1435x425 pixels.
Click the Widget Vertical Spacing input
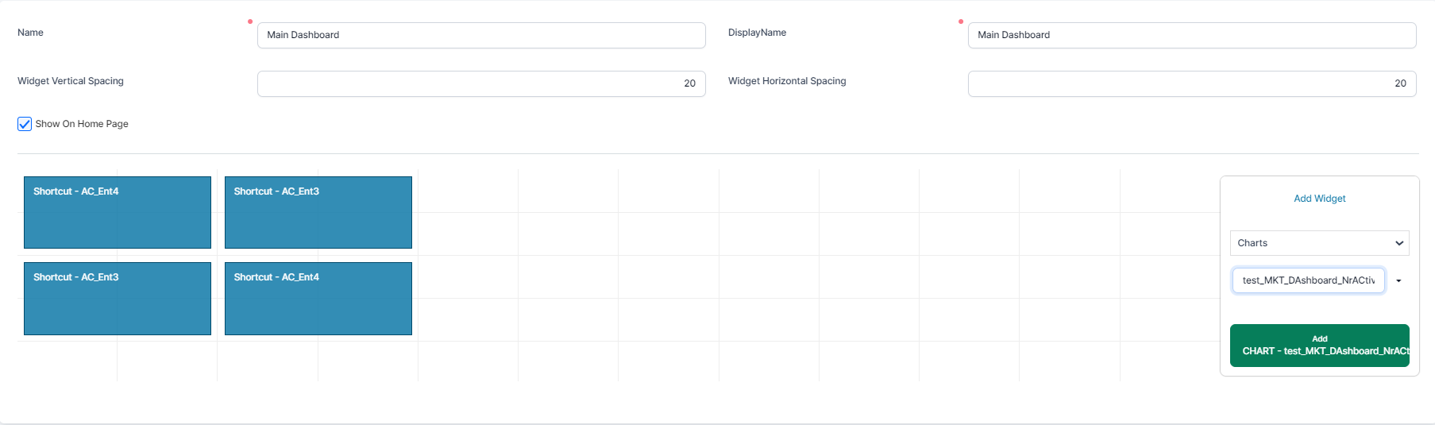(x=480, y=83)
